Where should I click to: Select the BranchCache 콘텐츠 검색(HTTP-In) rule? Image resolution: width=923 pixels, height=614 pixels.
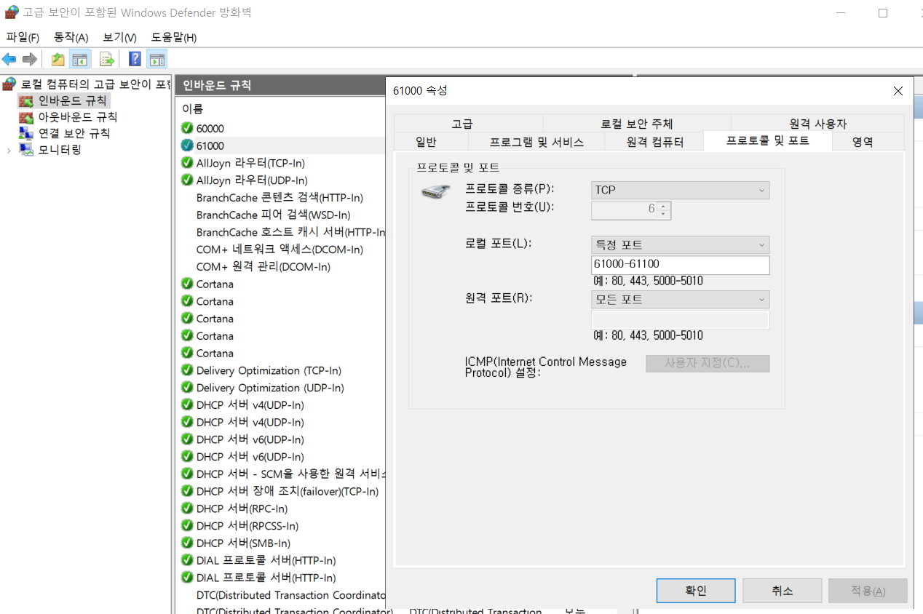[280, 198]
